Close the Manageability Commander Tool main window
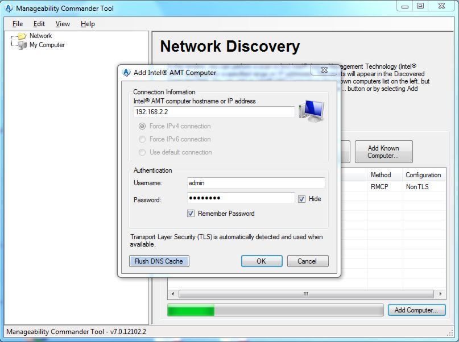Image resolution: width=459 pixels, height=342 pixels. point(442,6)
